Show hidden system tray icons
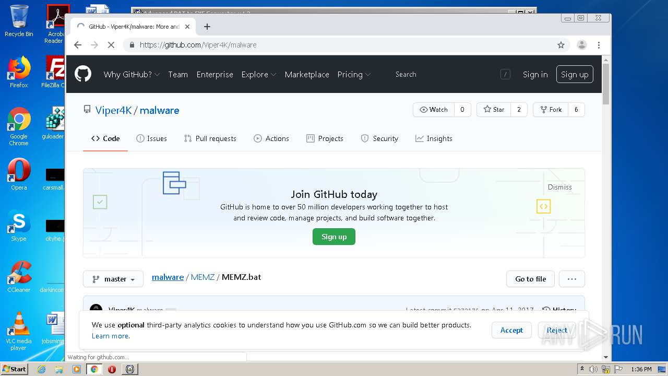Image resolution: width=668 pixels, height=376 pixels. coord(582,369)
